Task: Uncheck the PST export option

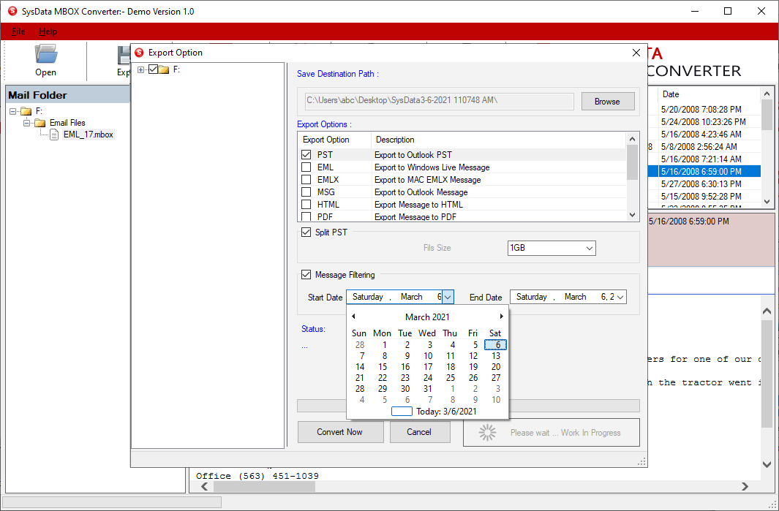Action: click(306, 155)
